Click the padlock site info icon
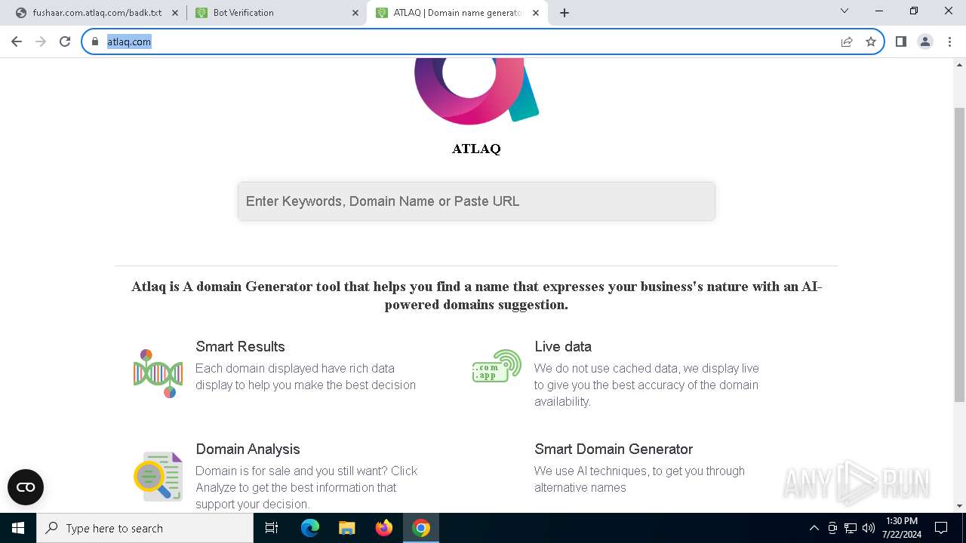This screenshot has height=543, width=966. 95,41
